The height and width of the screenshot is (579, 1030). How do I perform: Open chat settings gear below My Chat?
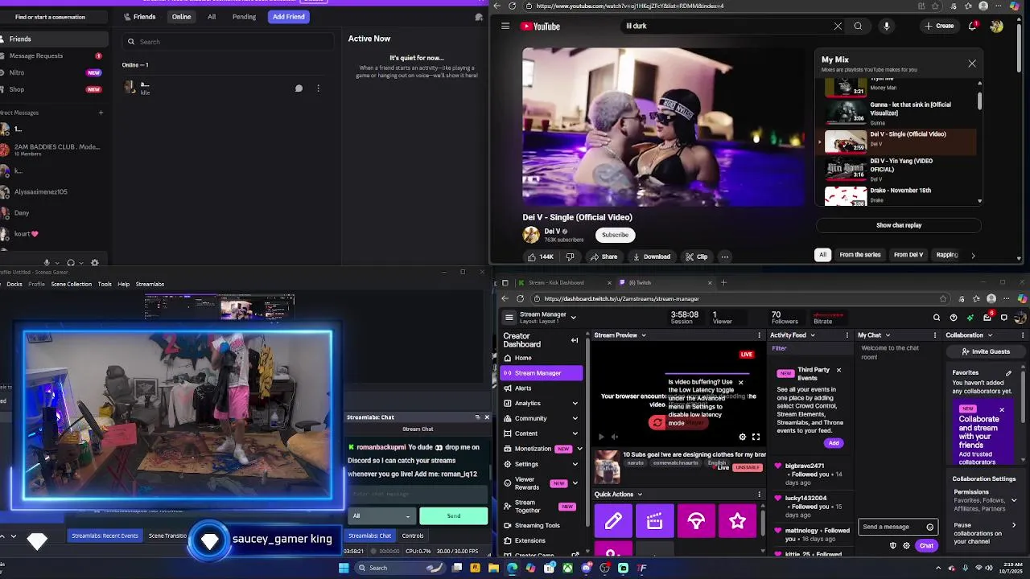[x=906, y=546]
